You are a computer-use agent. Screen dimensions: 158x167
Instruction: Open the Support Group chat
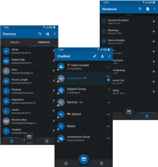[x=84, y=90]
